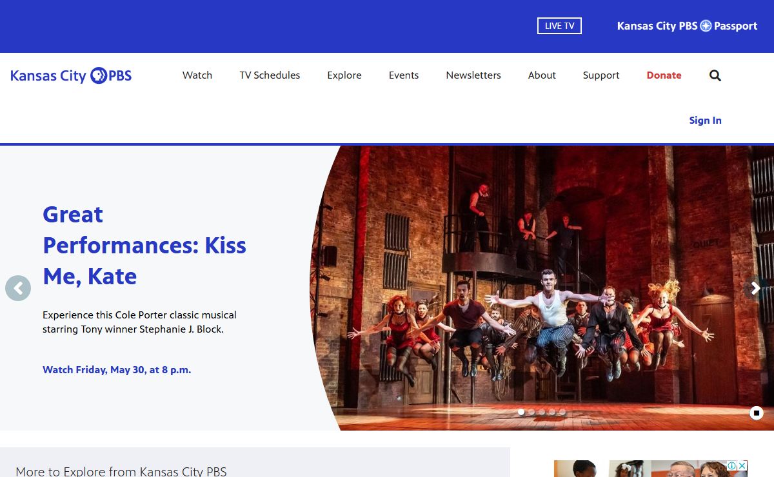Select the fourth carousel slide dot
The image size is (774, 477).
(x=552, y=412)
